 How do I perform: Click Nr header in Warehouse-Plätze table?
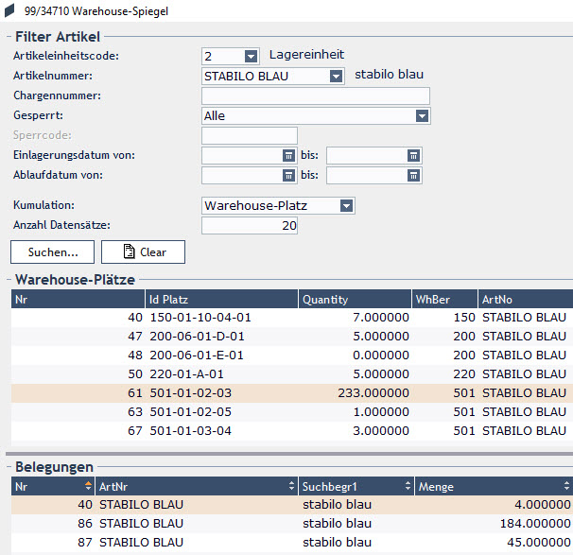(78, 299)
